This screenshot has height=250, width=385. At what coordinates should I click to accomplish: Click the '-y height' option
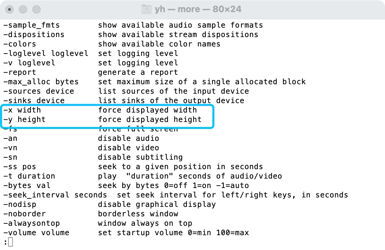click(24, 120)
